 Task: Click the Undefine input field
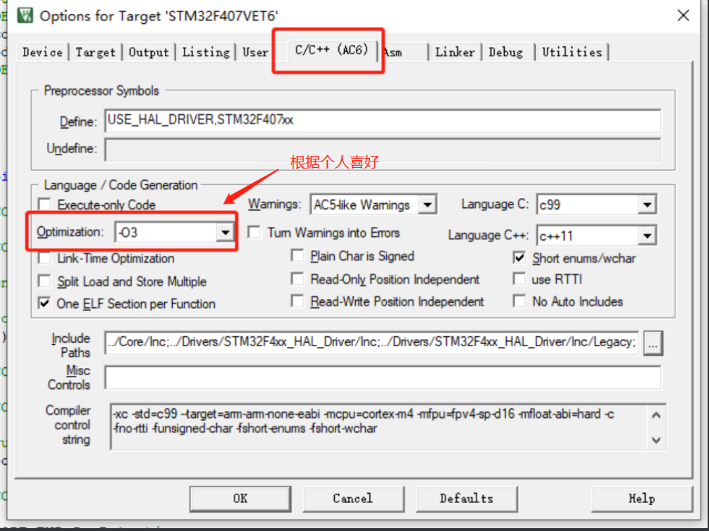tap(383, 150)
